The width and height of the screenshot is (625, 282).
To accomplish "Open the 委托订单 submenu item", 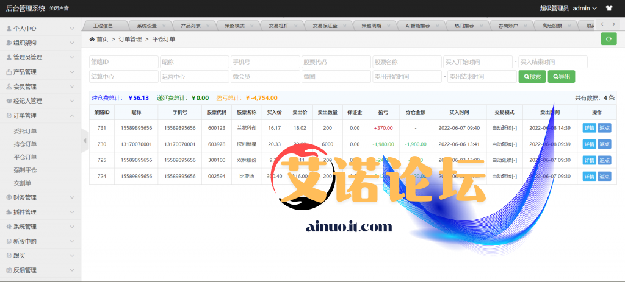I will pos(25,131).
